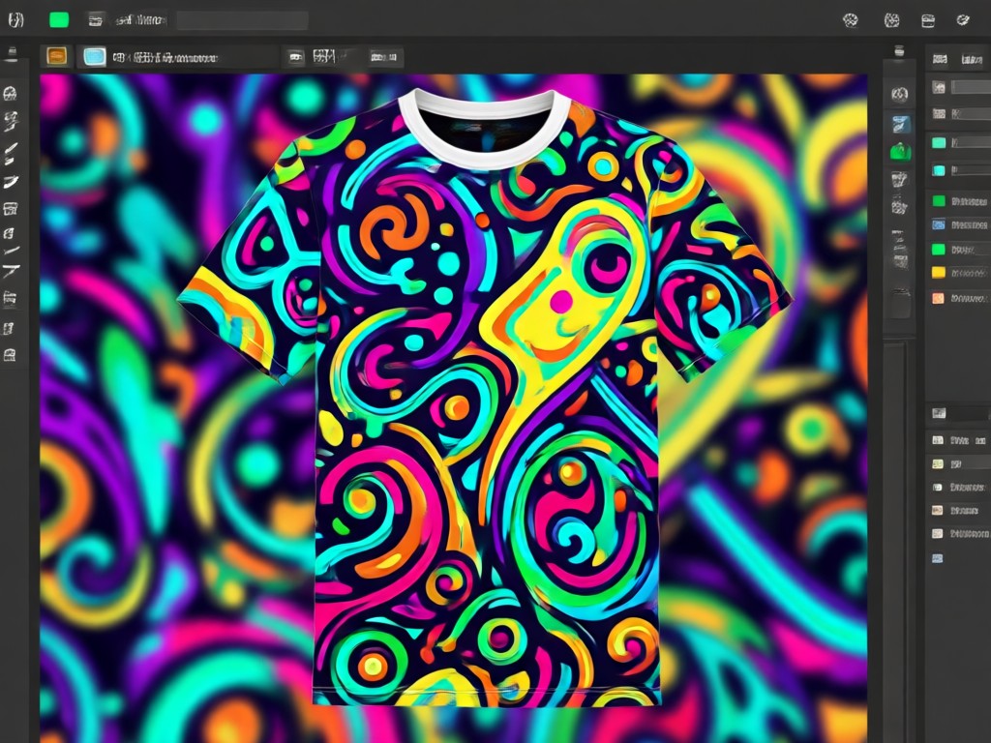This screenshot has width=991, height=743.
Task: Click the T-shirt mockup on the canvas
Action: [x=486, y=398]
